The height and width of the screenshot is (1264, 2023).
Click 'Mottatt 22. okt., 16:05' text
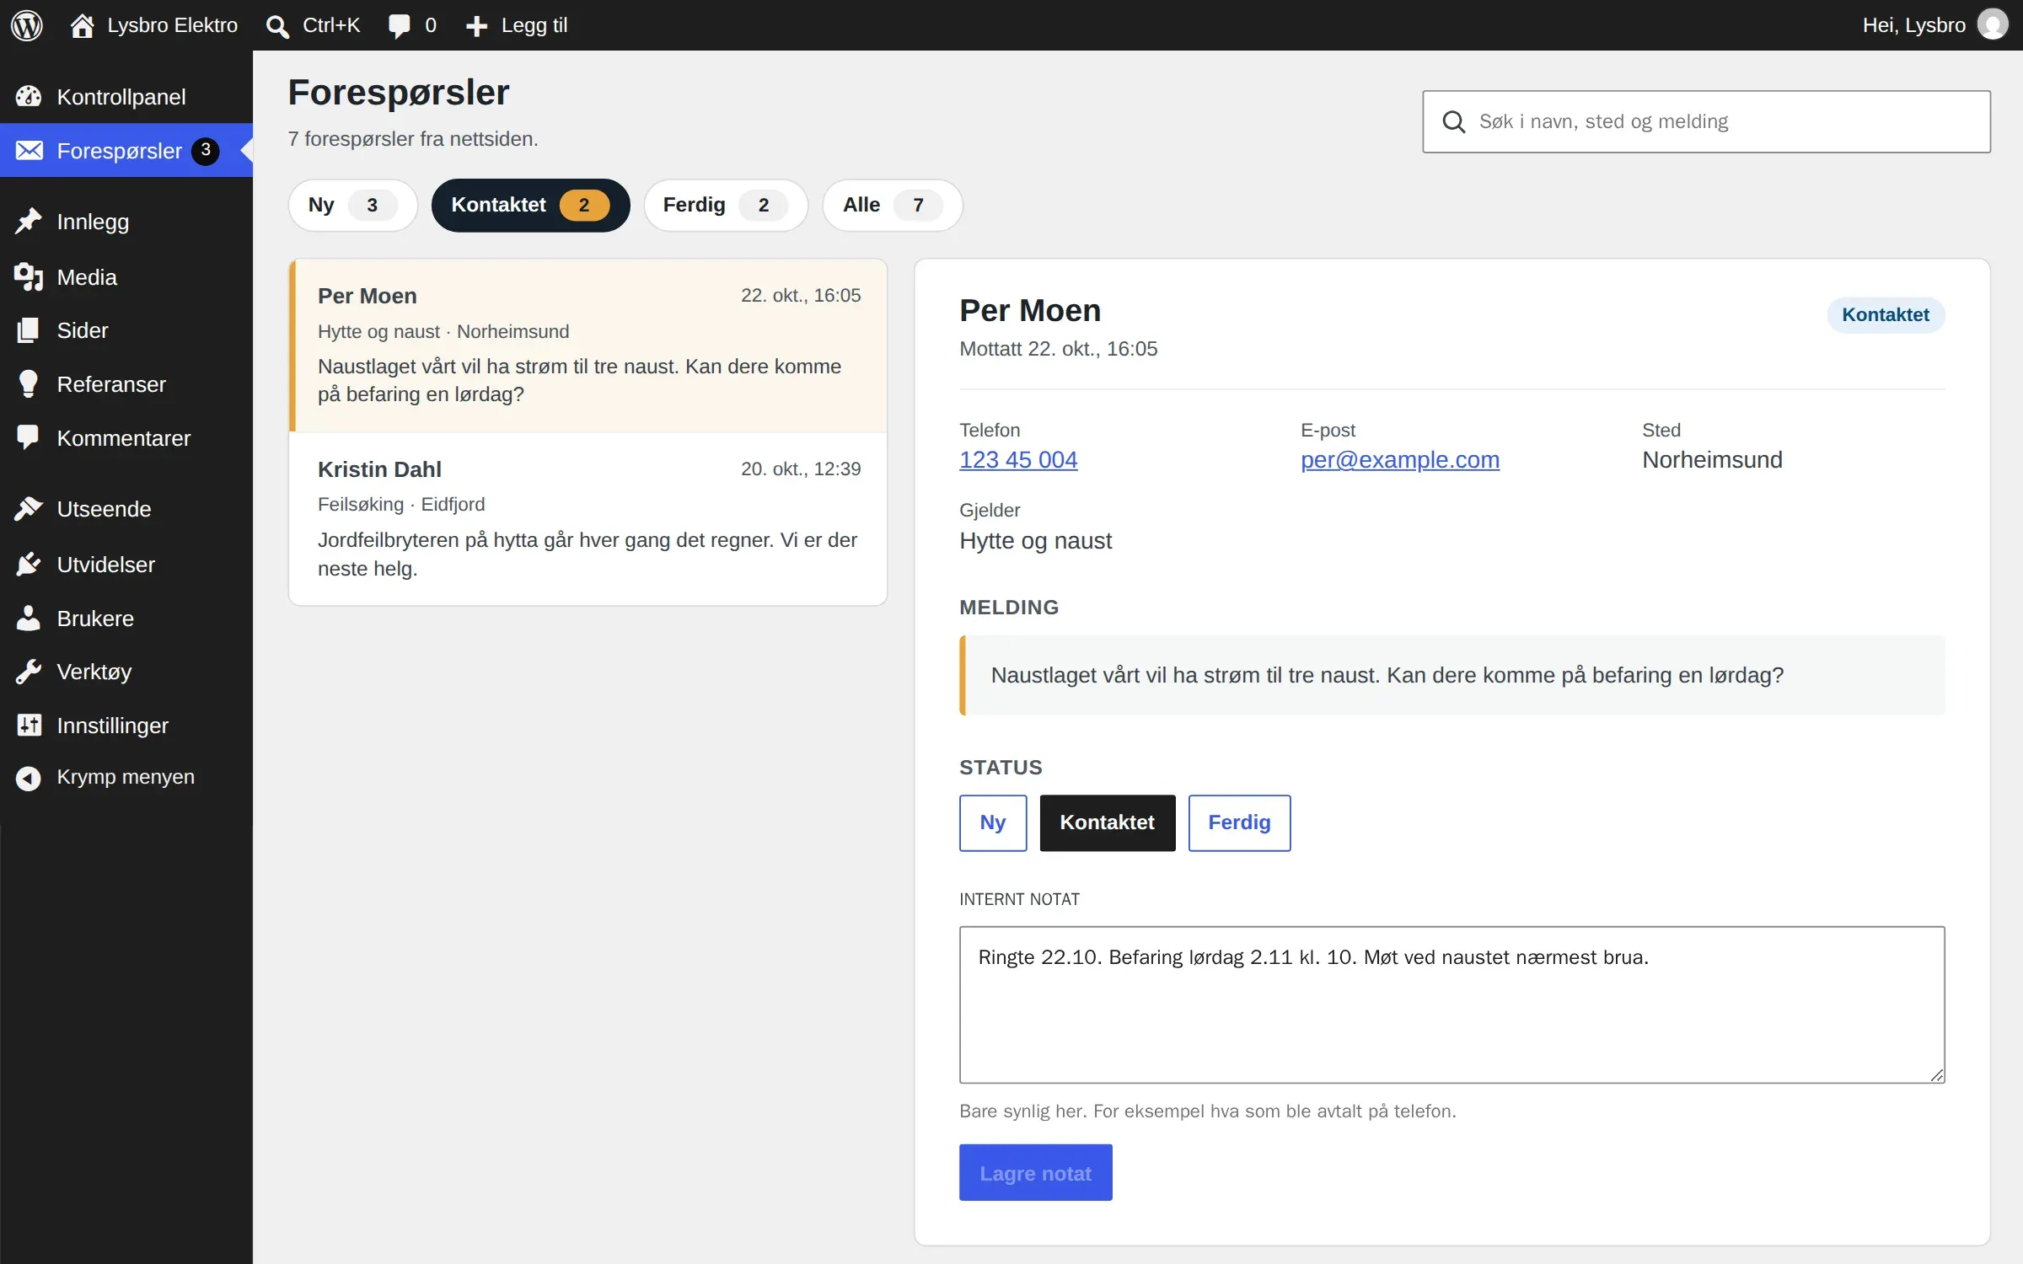point(1058,349)
